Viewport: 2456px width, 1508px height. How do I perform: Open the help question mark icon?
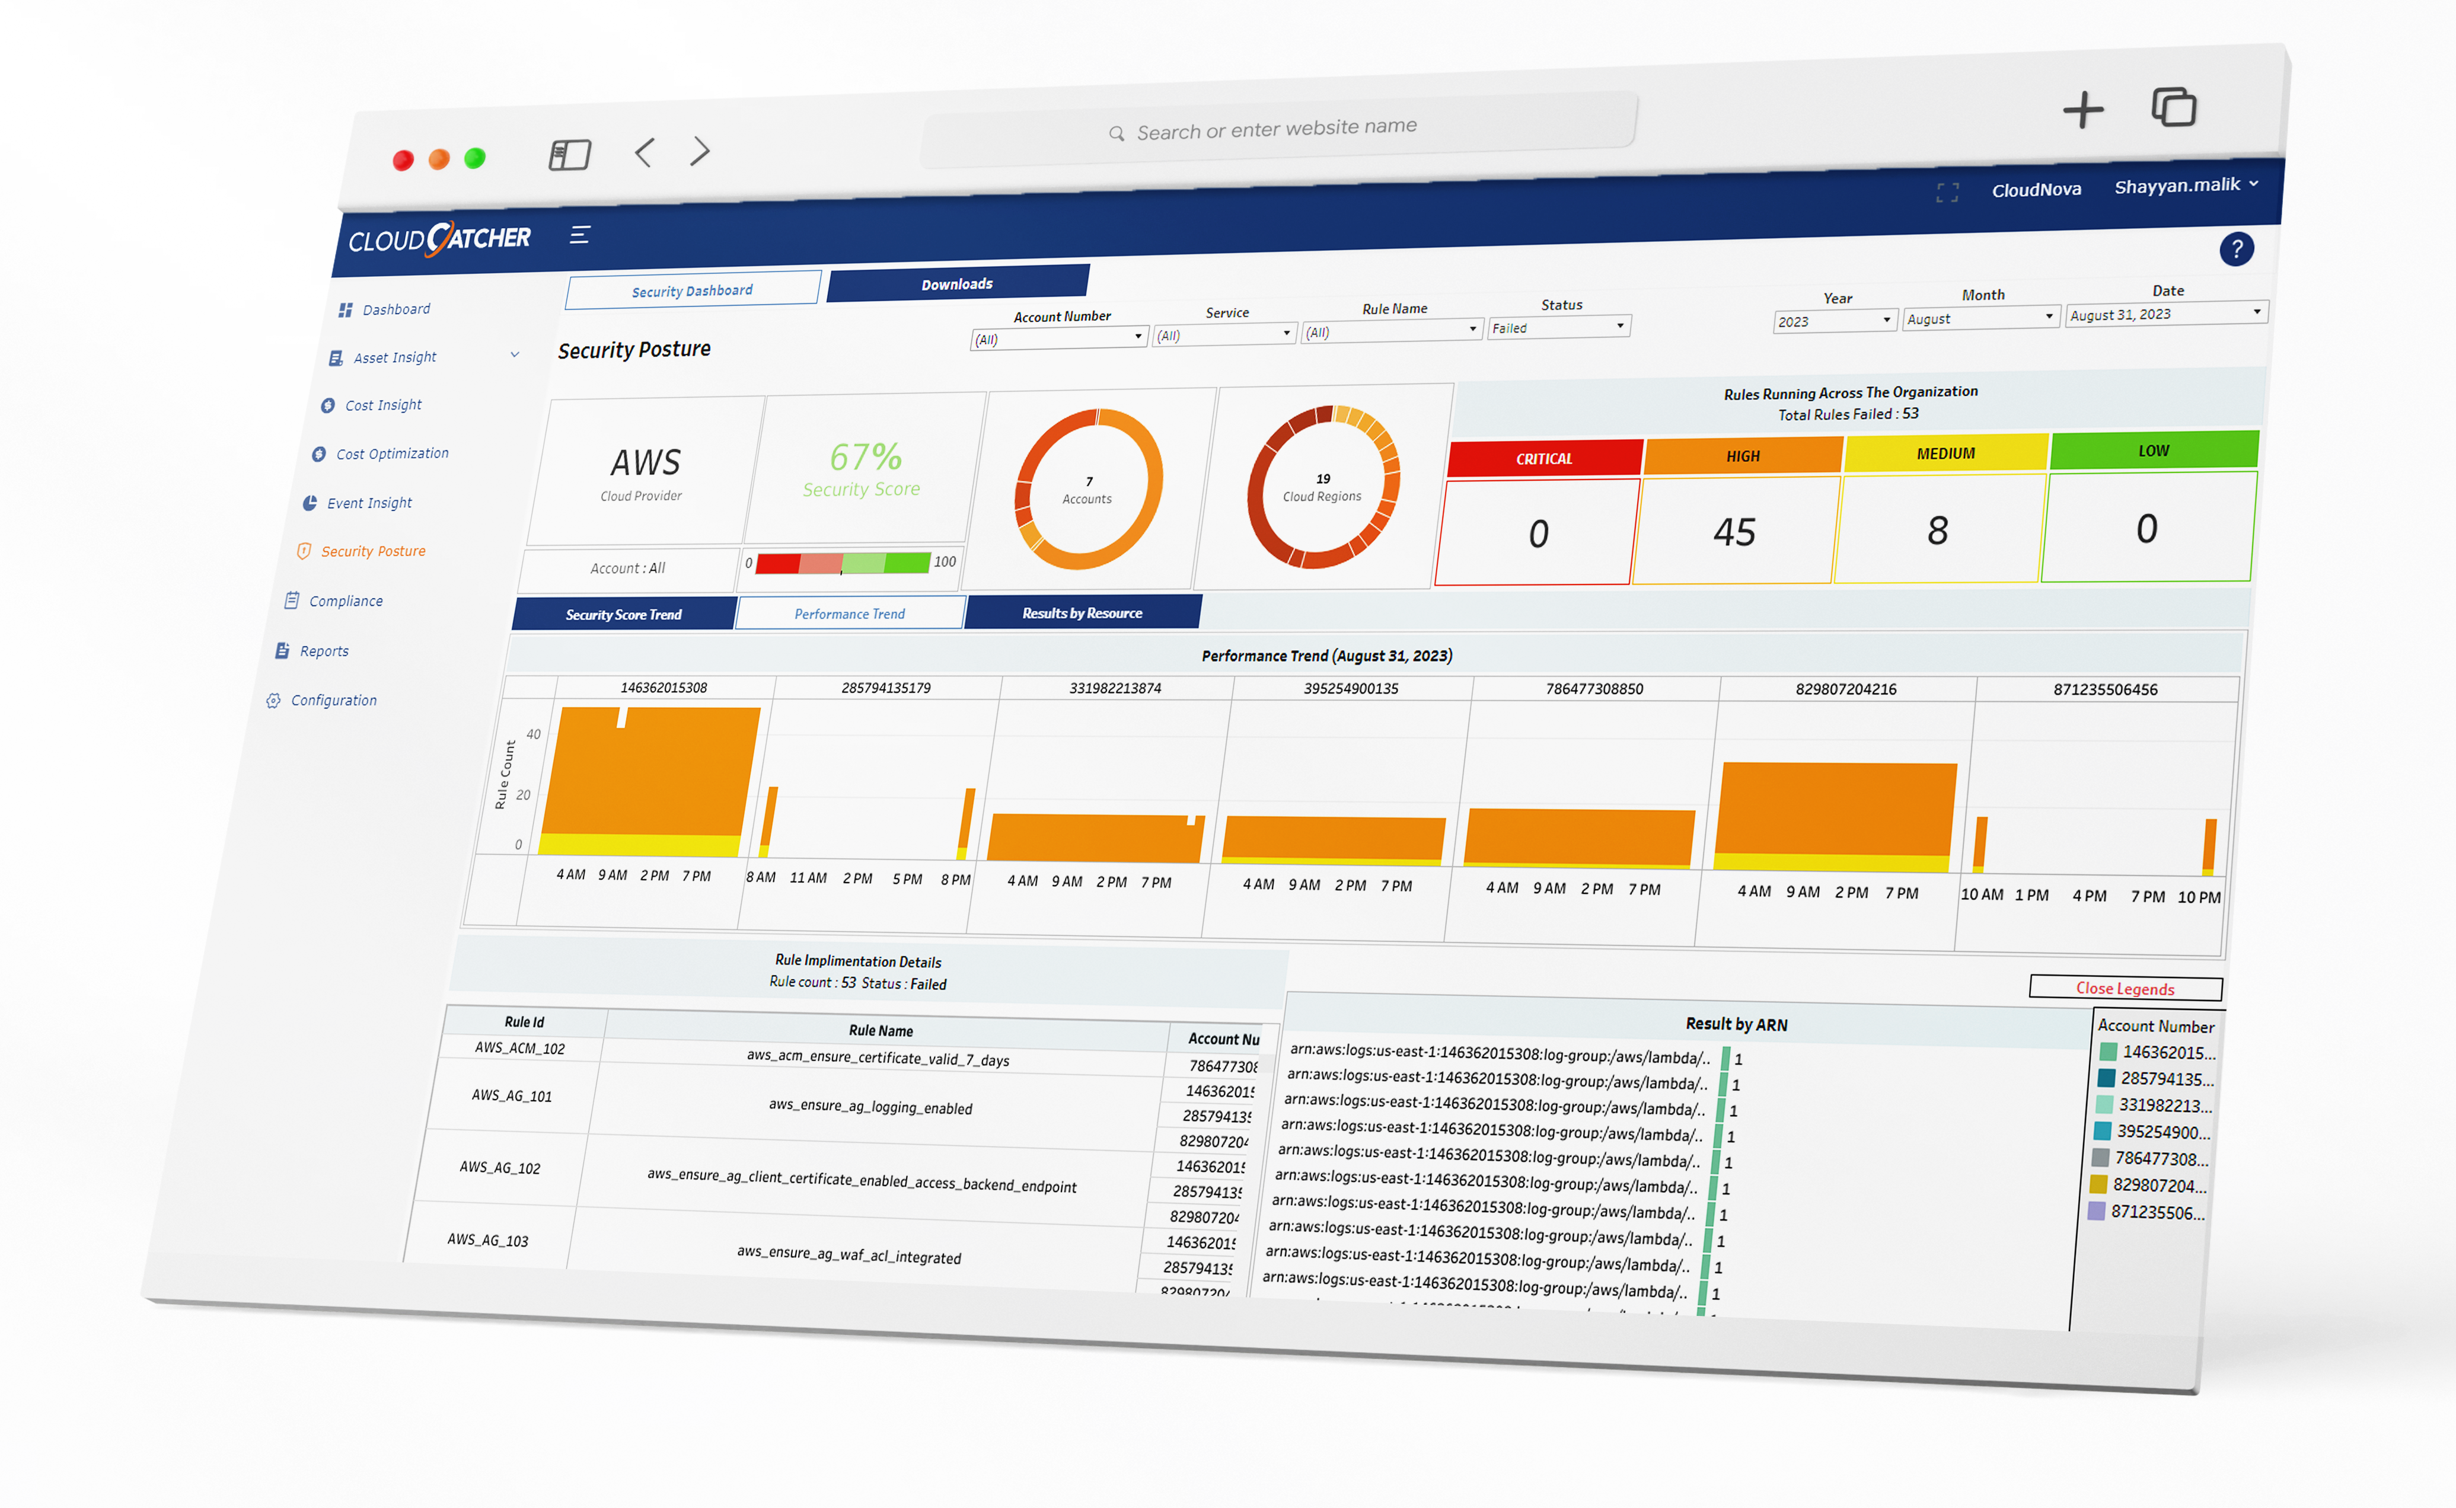[x=2235, y=250]
